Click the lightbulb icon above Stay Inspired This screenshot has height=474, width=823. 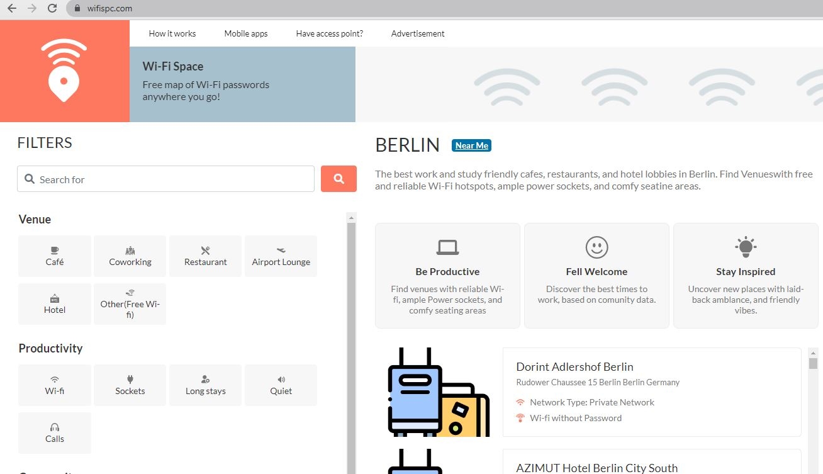(746, 247)
